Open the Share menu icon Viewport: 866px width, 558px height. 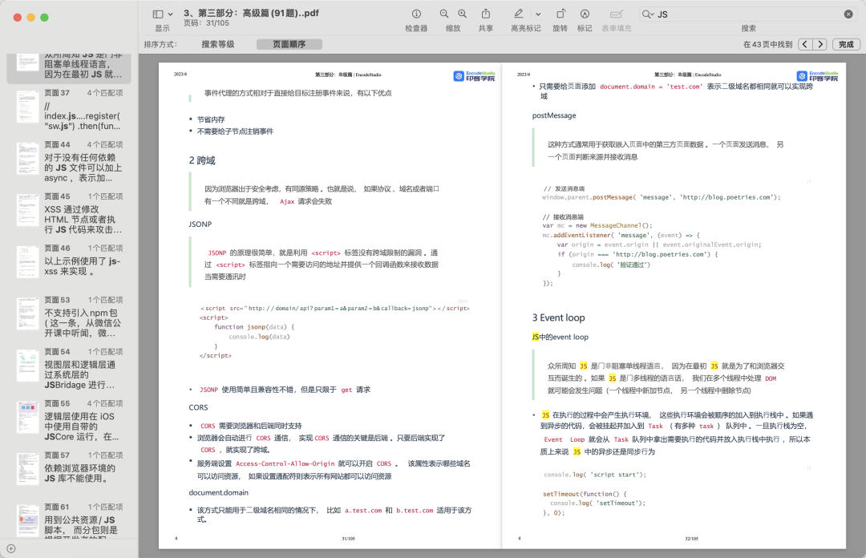coord(486,14)
